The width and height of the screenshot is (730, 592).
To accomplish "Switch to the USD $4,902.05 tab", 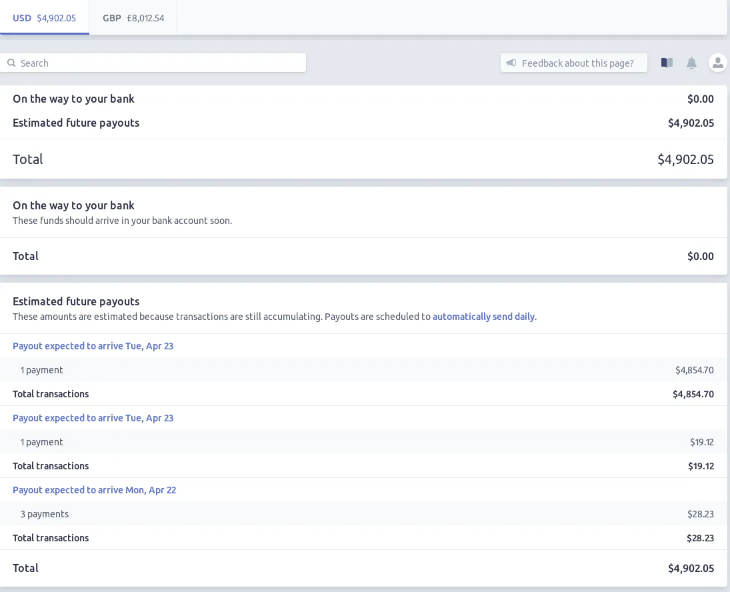I will point(45,18).
